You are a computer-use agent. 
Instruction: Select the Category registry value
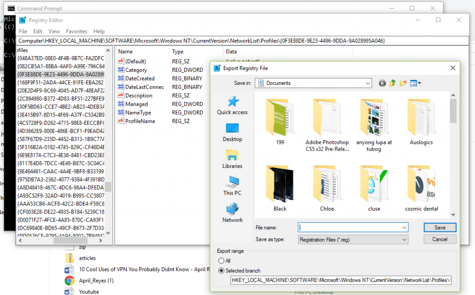[x=136, y=70]
